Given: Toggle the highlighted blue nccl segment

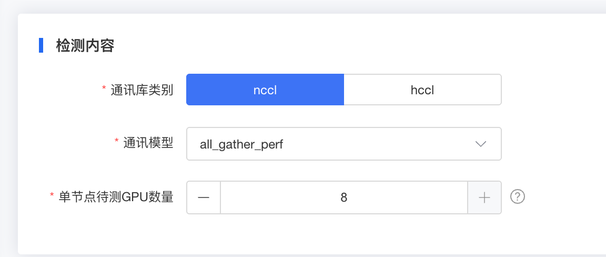Looking at the screenshot, I should pos(265,90).
